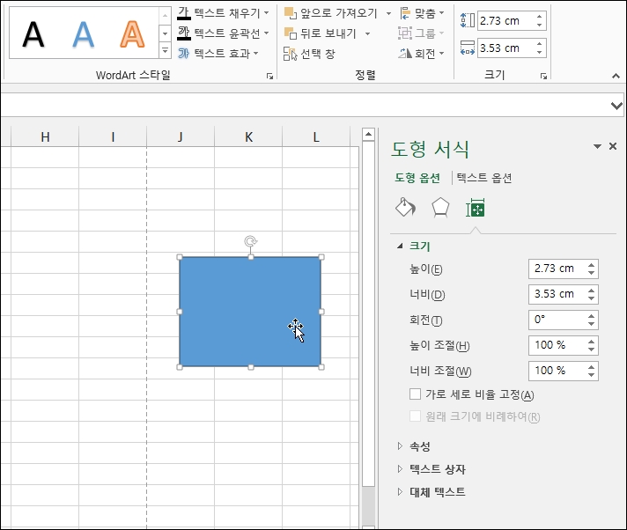This screenshot has height=530, width=627.
Task: Open the 선택 창 selection pane
Action: (x=309, y=53)
